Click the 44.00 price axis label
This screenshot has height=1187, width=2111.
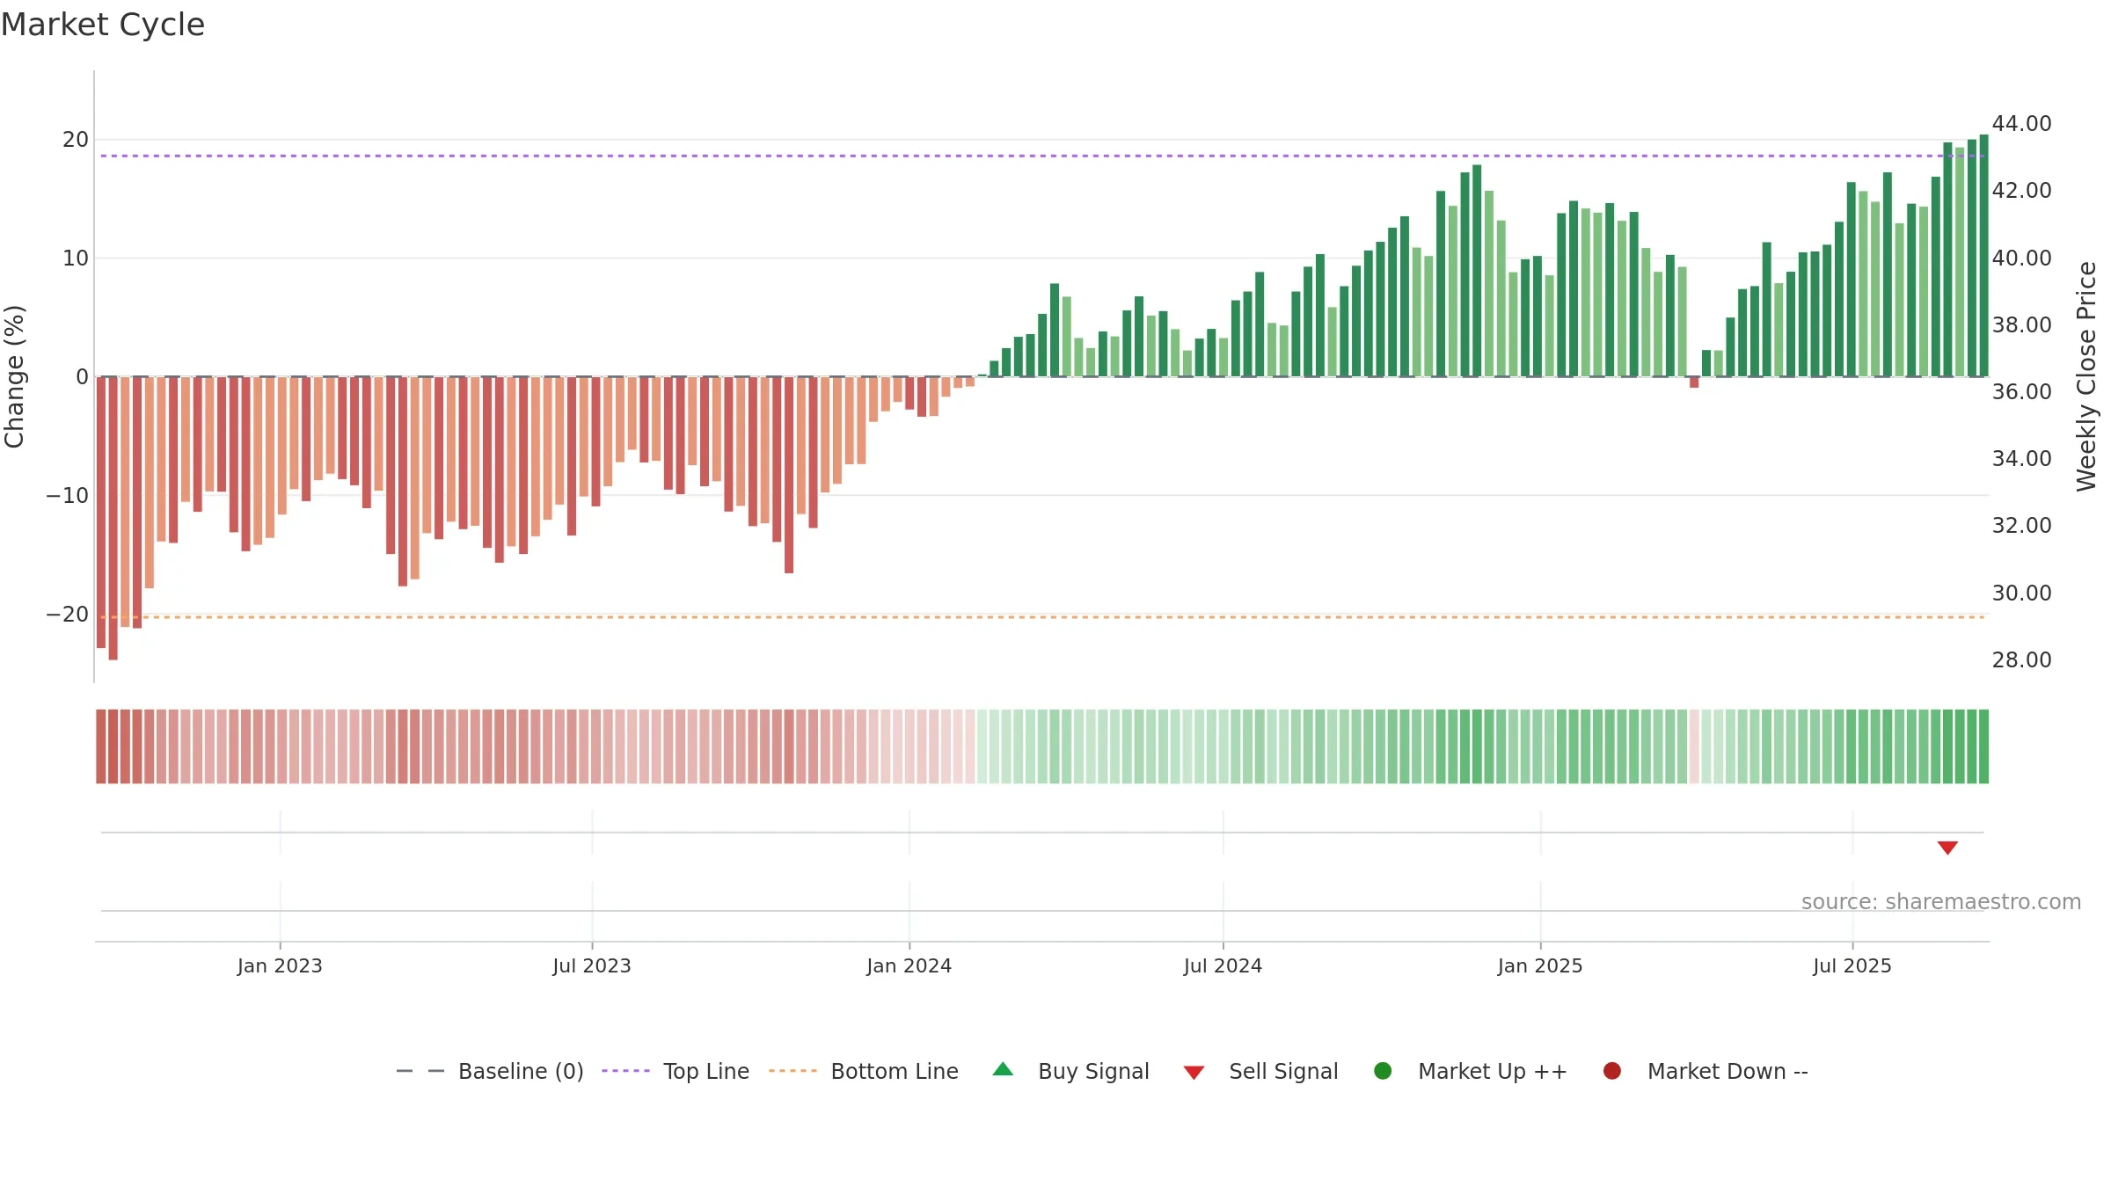point(2021,123)
